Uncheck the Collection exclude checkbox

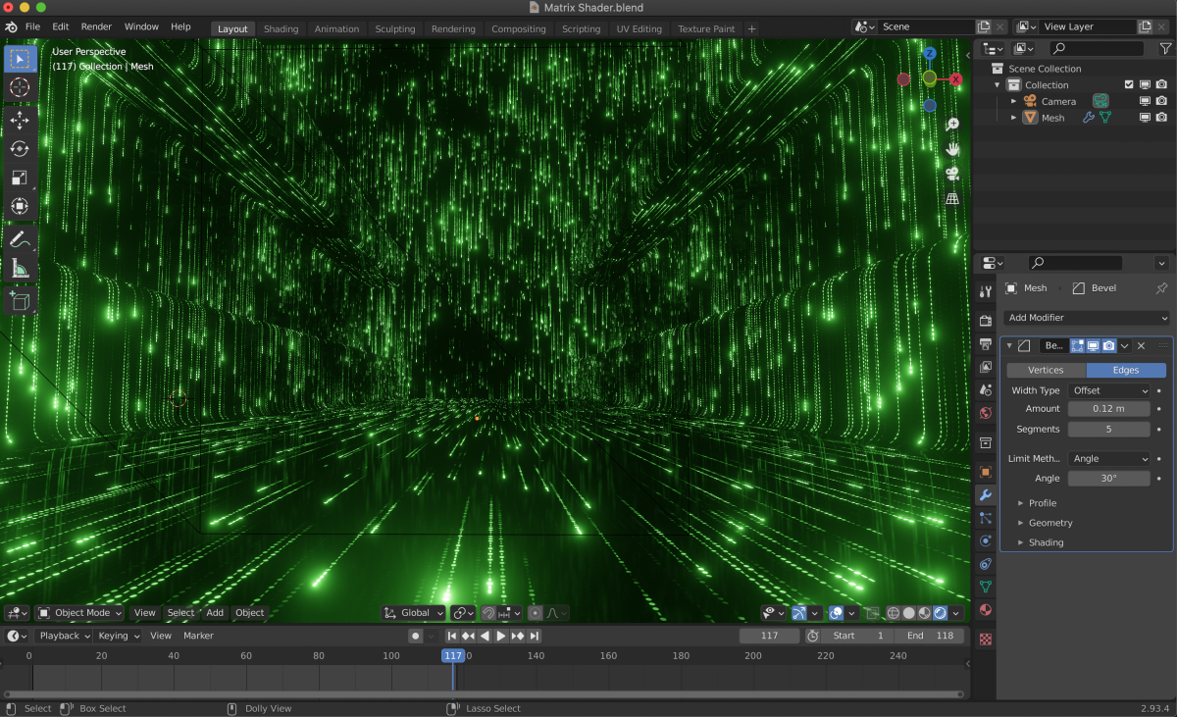(1129, 85)
